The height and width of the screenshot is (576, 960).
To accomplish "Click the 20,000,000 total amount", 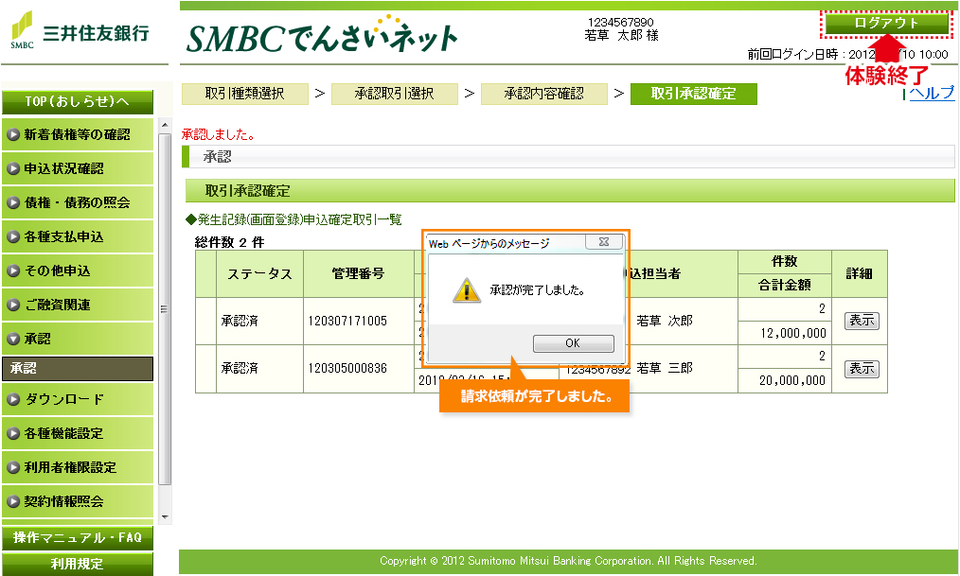I will point(792,380).
